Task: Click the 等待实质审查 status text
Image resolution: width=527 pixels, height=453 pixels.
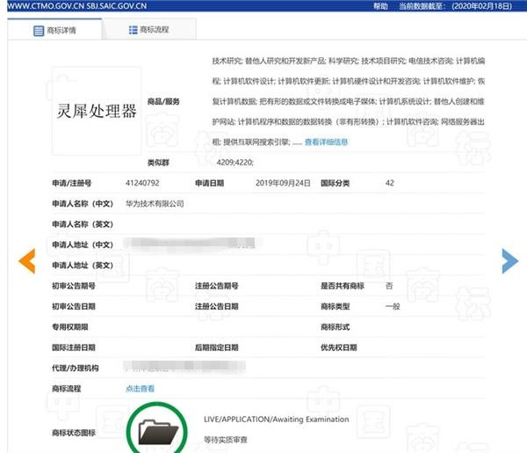Action: pyautogui.click(x=226, y=440)
